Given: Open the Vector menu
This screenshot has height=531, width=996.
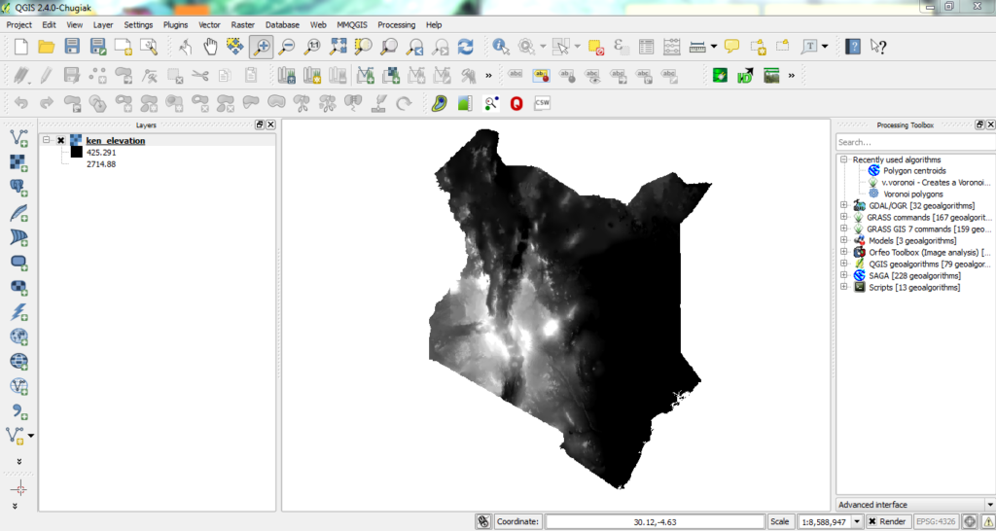Looking at the screenshot, I should pyautogui.click(x=210, y=24).
